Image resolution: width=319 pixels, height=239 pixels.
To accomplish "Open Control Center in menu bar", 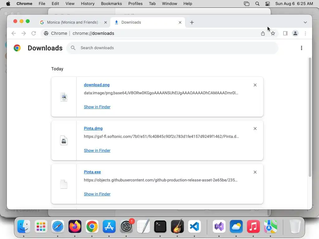I will (268, 4).
